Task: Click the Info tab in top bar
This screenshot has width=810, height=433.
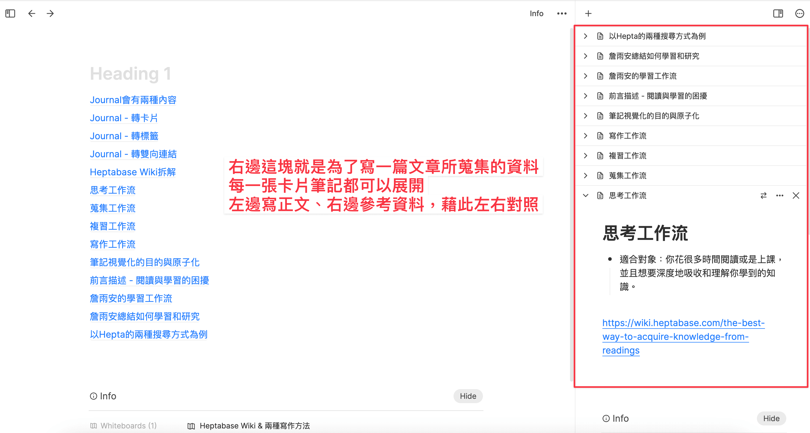Action: 536,13
